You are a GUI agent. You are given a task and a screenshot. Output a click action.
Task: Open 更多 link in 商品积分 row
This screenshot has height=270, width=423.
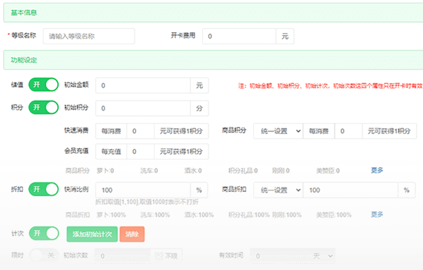pos(377,170)
